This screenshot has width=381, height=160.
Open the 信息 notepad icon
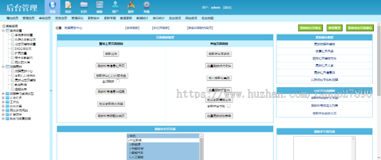click(68, 5)
